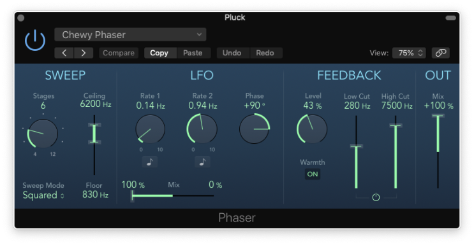Toggle the plug-in power bypass button
474x245 pixels.
point(35,40)
